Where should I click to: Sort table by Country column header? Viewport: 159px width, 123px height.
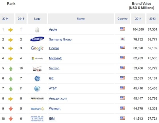coord(122,19)
